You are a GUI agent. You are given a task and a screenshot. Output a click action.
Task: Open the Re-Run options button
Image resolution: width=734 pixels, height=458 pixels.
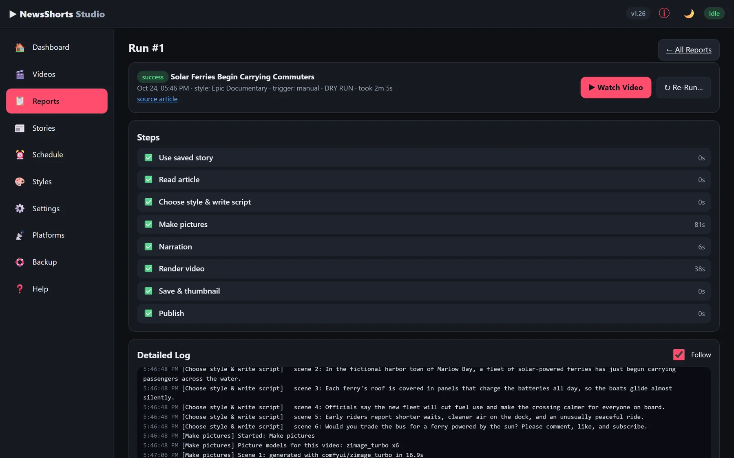683,88
